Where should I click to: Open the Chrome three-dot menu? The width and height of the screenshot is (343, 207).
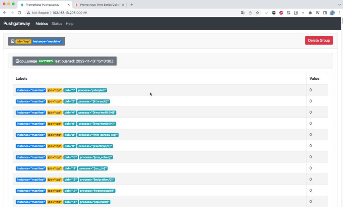pos(340,13)
